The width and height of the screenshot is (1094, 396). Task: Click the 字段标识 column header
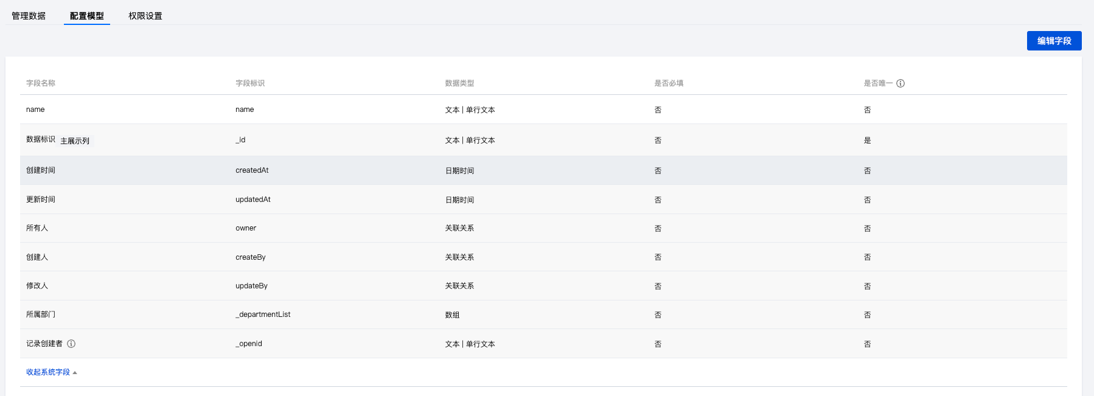click(x=250, y=83)
